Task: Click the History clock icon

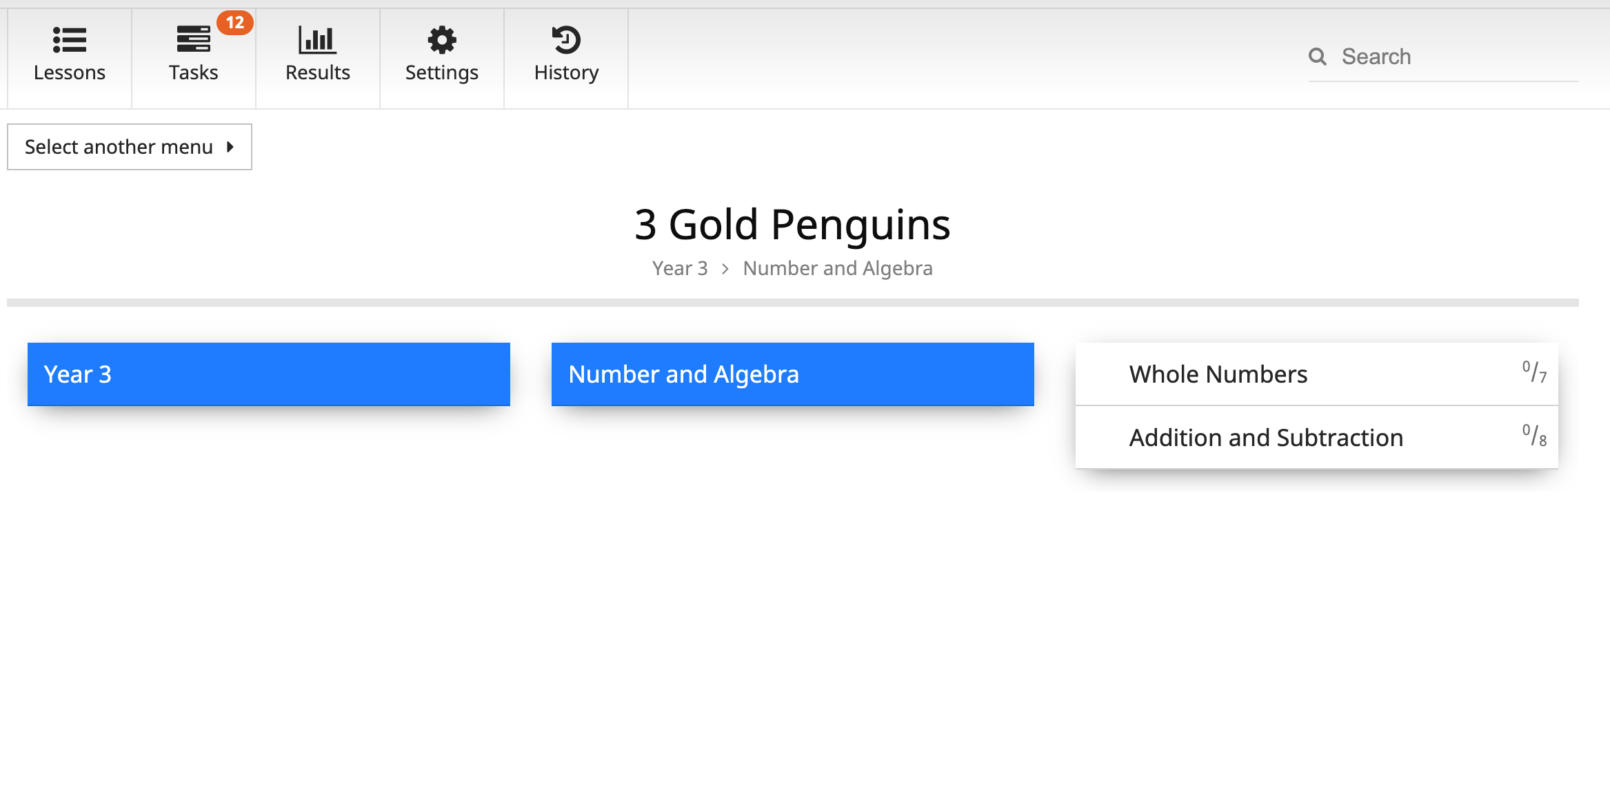Action: pyautogui.click(x=566, y=40)
